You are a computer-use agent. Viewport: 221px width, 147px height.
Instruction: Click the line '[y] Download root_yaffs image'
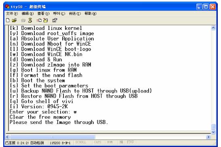pyautogui.click(x=52, y=33)
